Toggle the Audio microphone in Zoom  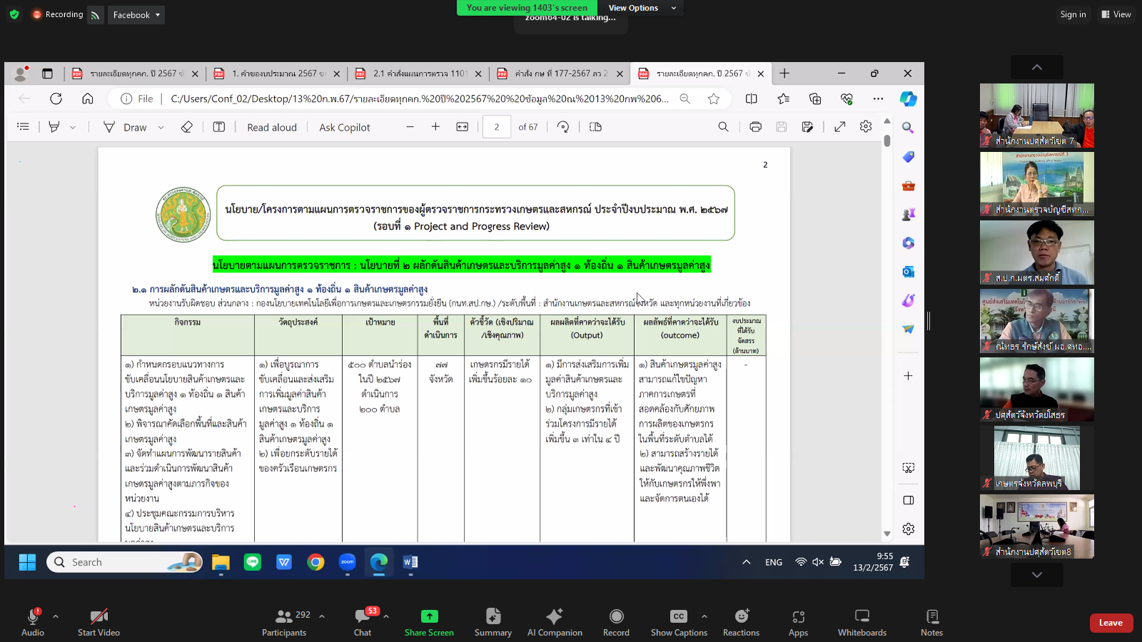[33, 622]
